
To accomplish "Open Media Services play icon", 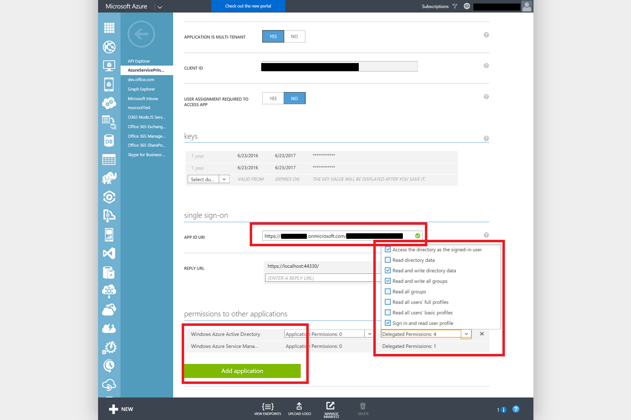I will click(x=109, y=196).
